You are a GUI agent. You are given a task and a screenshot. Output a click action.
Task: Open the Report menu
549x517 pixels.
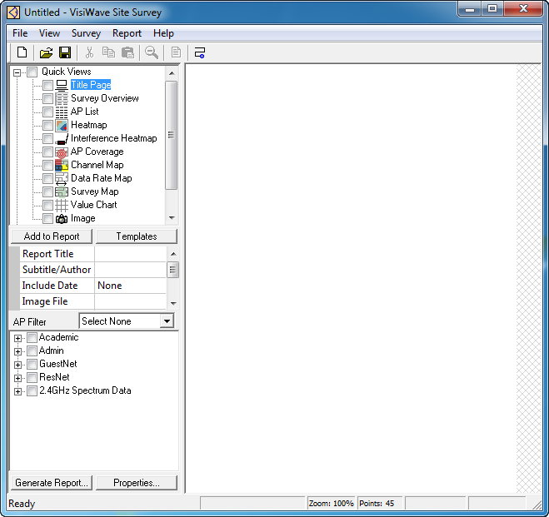127,33
